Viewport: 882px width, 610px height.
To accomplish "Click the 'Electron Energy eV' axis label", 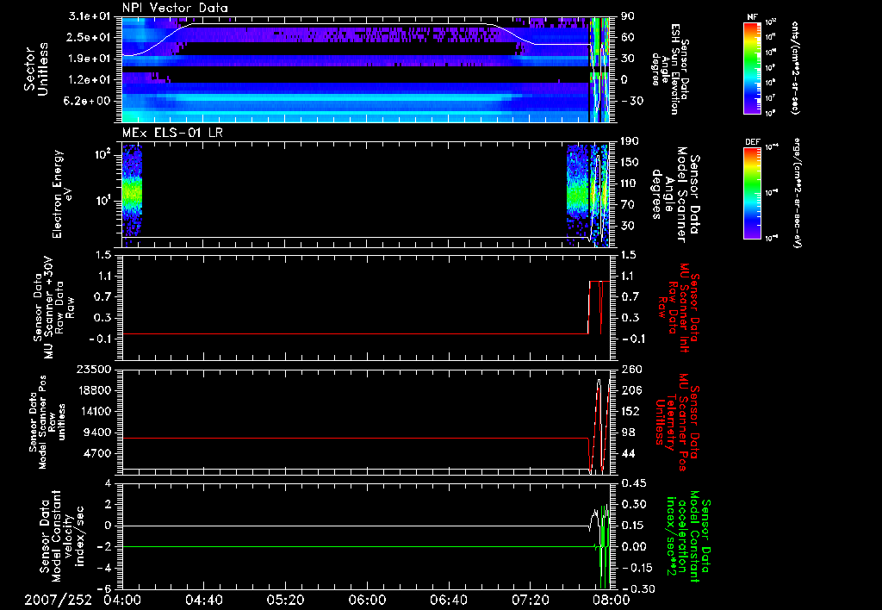I will click(62, 194).
